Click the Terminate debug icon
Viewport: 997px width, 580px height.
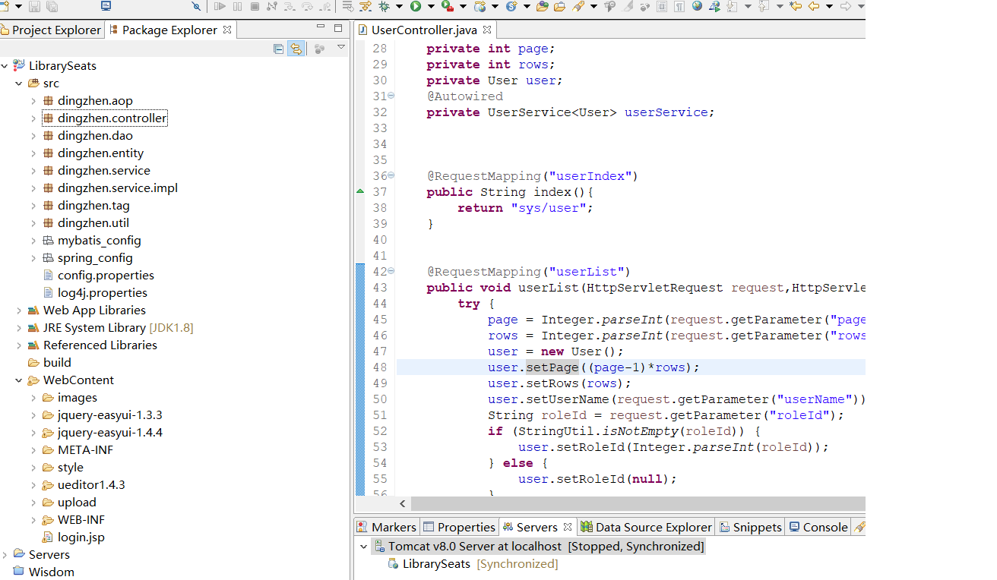[255, 6]
